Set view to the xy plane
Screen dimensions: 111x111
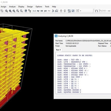tap(38, 11)
